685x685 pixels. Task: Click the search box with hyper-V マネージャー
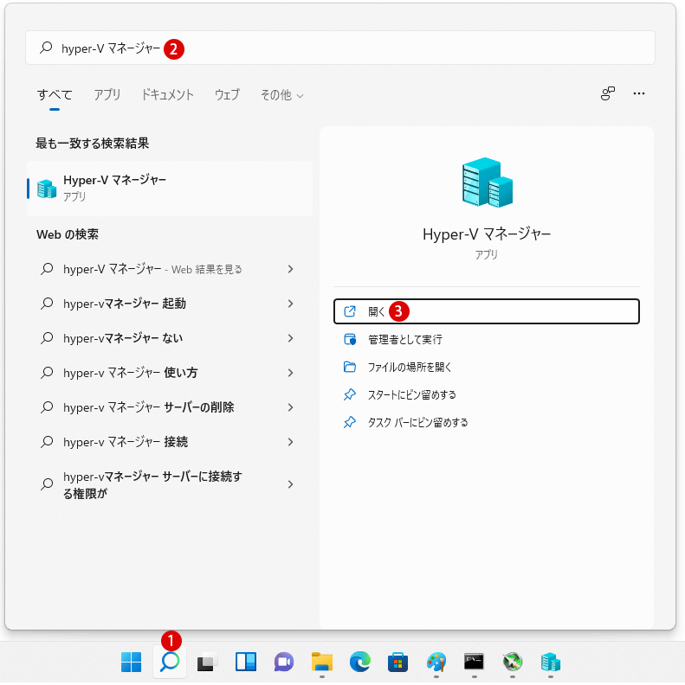click(x=339, y=48)
